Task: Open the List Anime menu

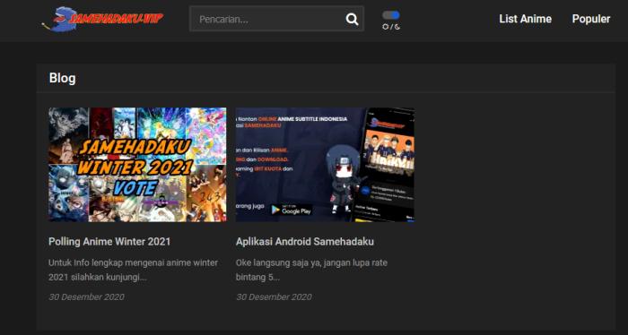Action: pos(525,19)
